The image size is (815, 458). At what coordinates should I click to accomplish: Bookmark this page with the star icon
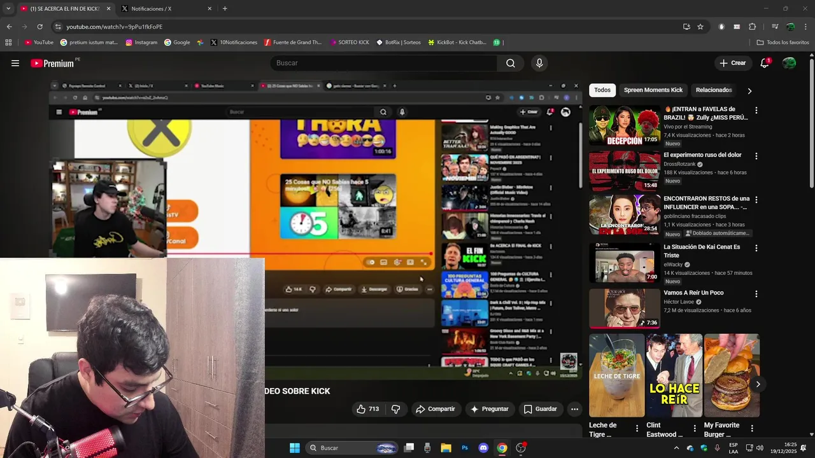700,27
